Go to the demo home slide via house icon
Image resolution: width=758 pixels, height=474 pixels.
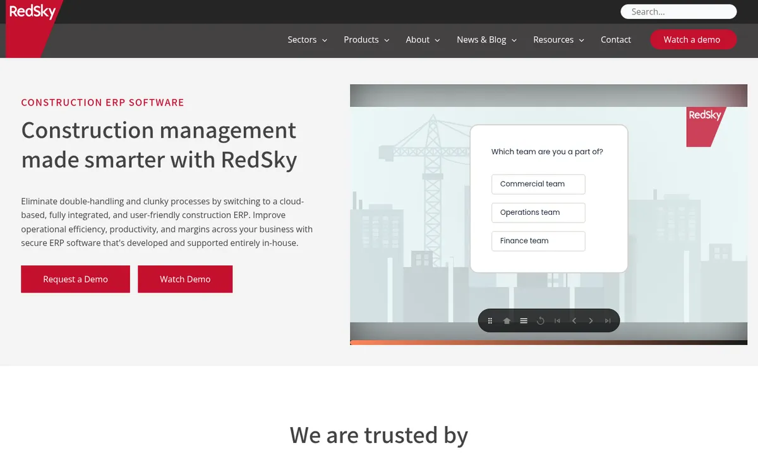(507, 320)
